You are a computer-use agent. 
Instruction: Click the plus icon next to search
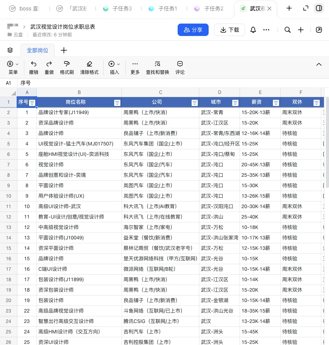pyautogui.click(x=301, y=30)
